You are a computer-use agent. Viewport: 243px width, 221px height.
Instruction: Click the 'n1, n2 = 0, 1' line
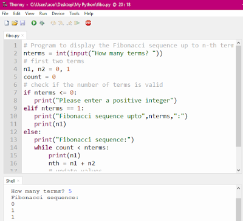point(47,69)
